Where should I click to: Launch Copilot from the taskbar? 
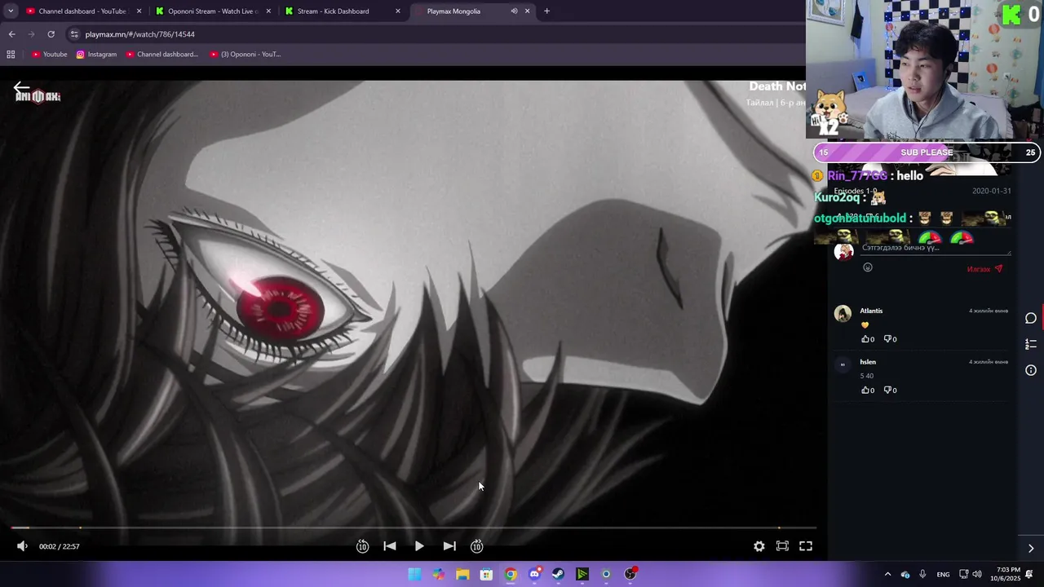click(x=439, y=574)
